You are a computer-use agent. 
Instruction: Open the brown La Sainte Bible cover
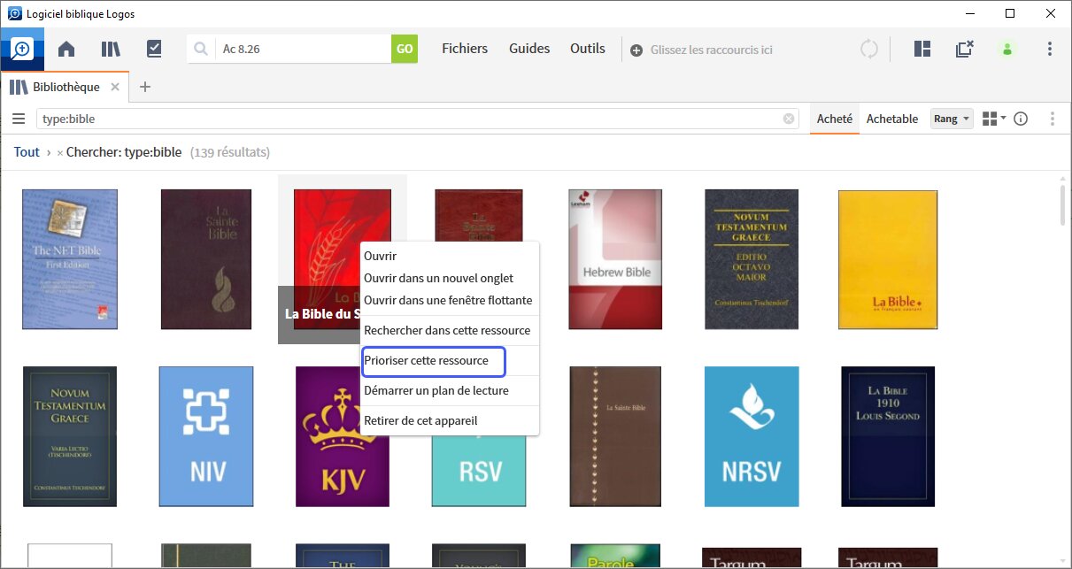(615, 436)
